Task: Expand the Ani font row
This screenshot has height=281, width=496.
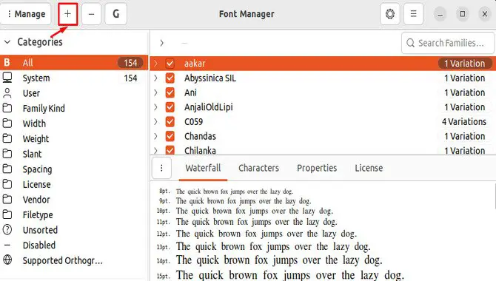Action: [x=155, y=92]
